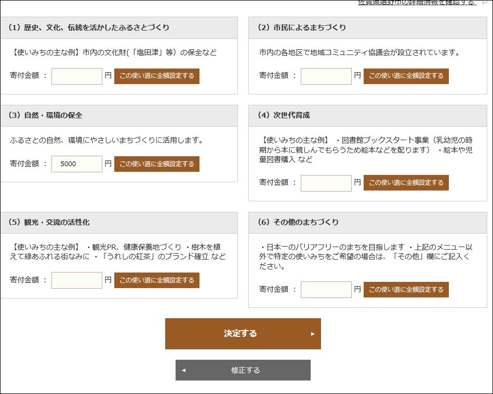493x394 pixels.
Task: Click the 5000 yen field under 自然・環境の保全
Action: (x=77, y=164)
